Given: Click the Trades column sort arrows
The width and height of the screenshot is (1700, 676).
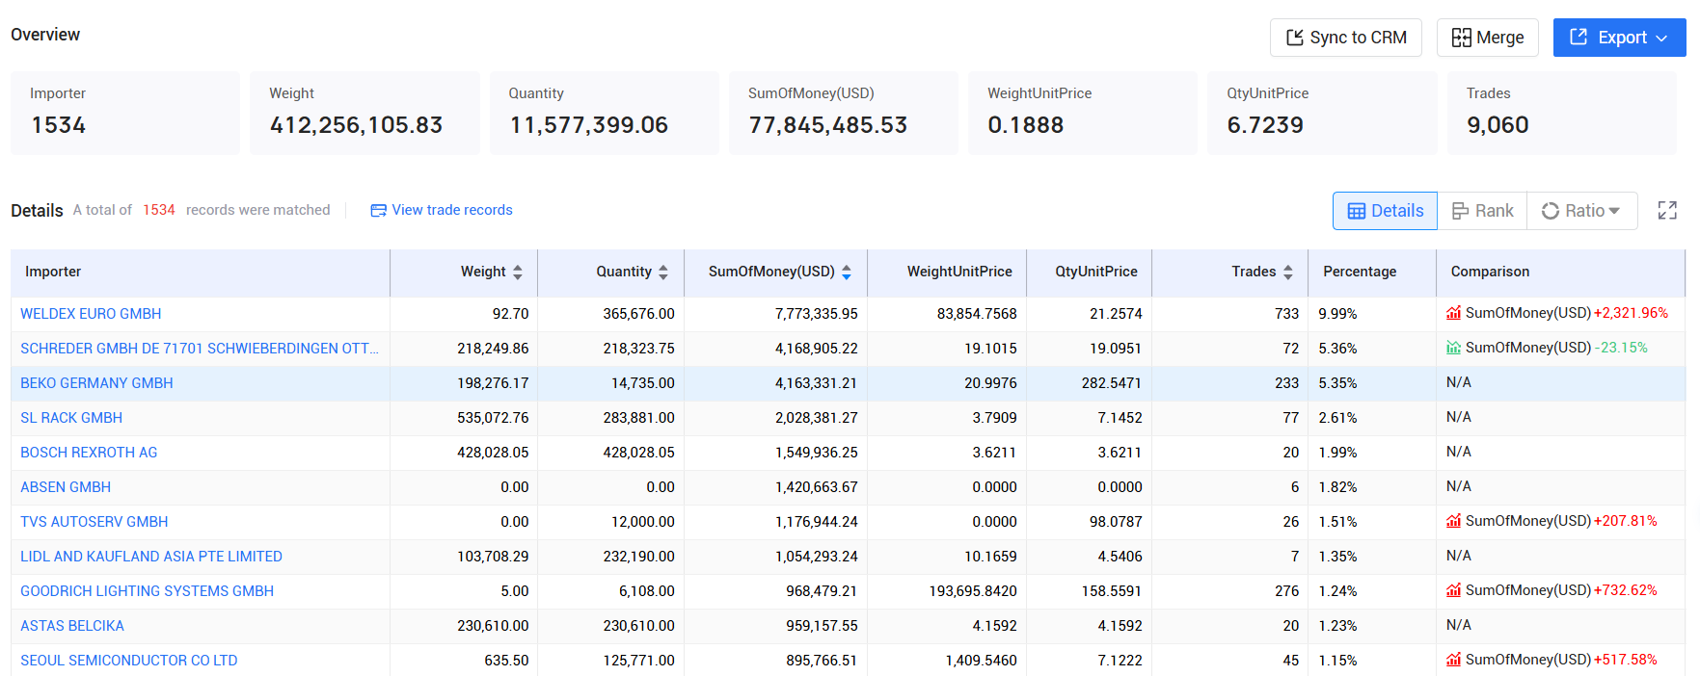Looking at the screenshot, I should coord(1288,273).
